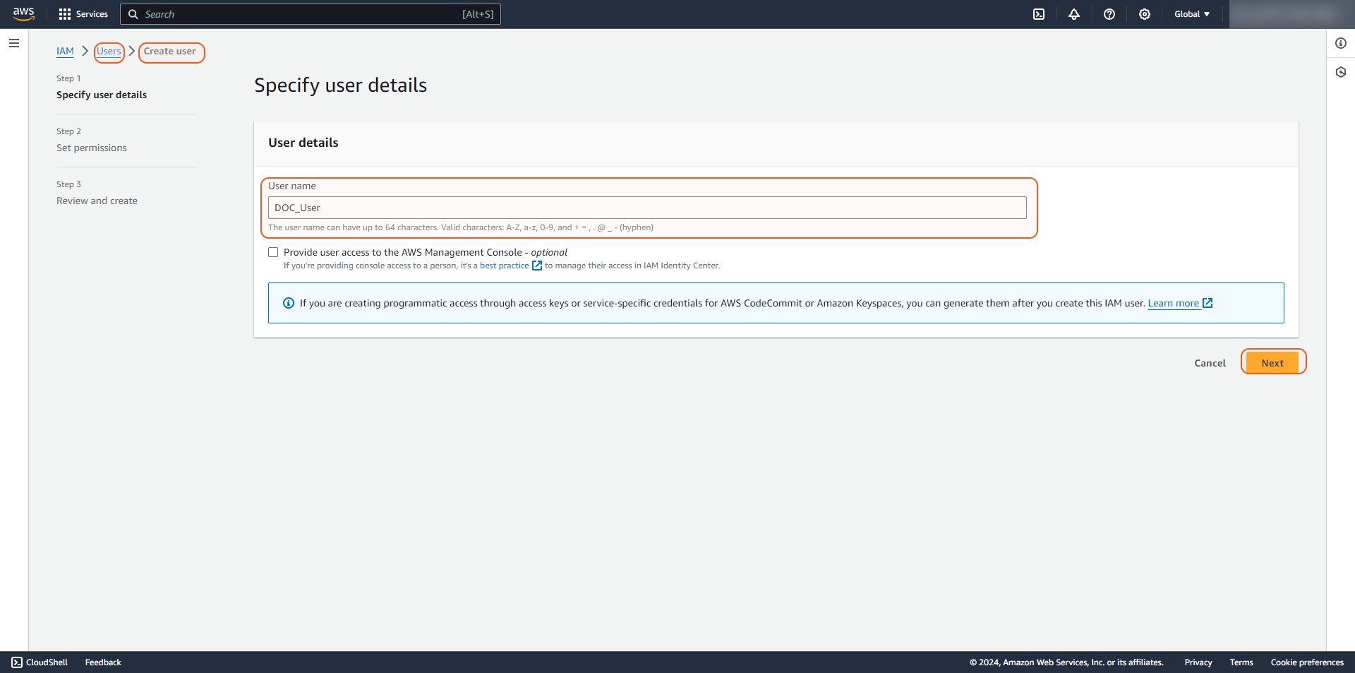Open the Info panel on the right sidebar
This screenshot has width=1355, height=673.
(1342, 43)
